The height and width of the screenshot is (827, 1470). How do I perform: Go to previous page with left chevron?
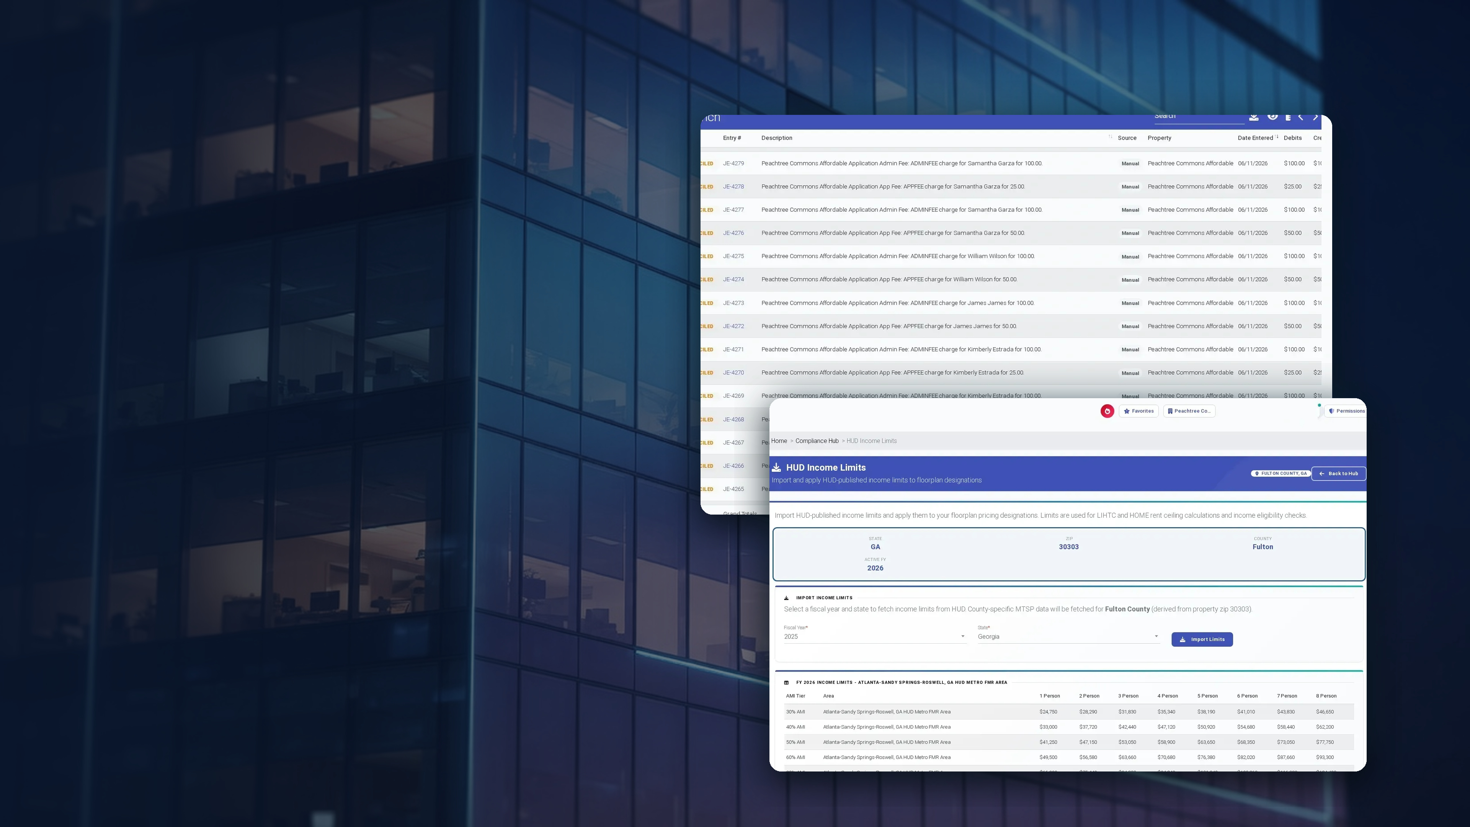1300,117
